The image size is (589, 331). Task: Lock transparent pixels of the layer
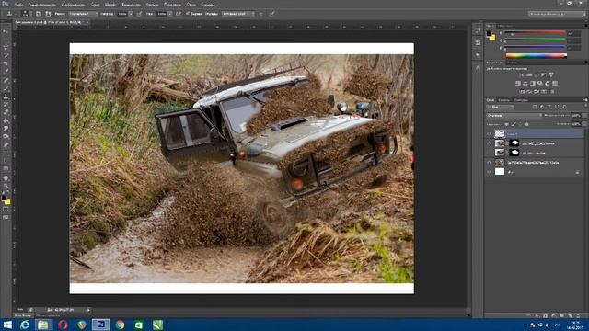pyautogui.click(x=507, y=124)
